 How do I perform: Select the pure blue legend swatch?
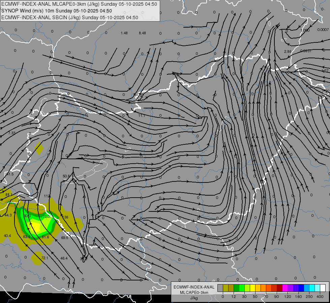(301, 288)
